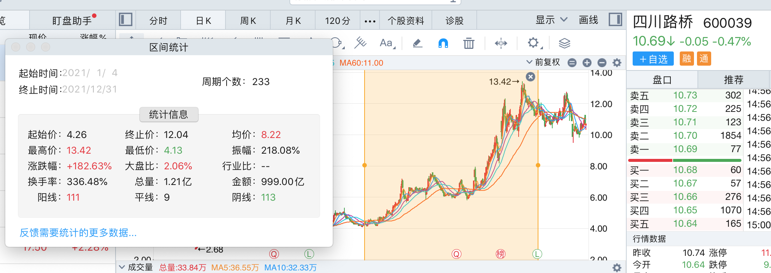Click the right orange range selection handle
This screenshot has width=771, height=273.
click(538, 165)
